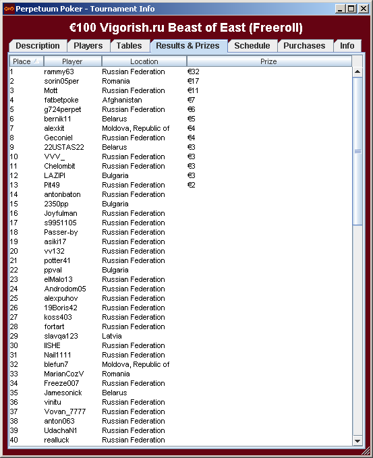Click the Latvia location cell
This screenshot has width=373, height=458.
111,336
